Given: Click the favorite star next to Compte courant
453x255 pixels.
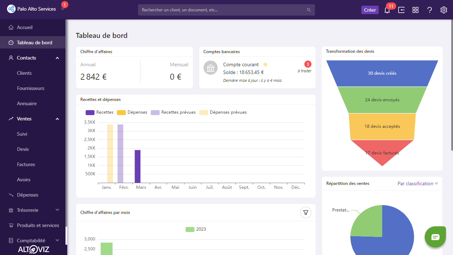Looking at the screenshot, I should [265, 64].
